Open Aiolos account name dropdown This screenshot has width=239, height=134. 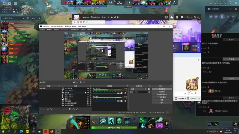tap(85, 17)
